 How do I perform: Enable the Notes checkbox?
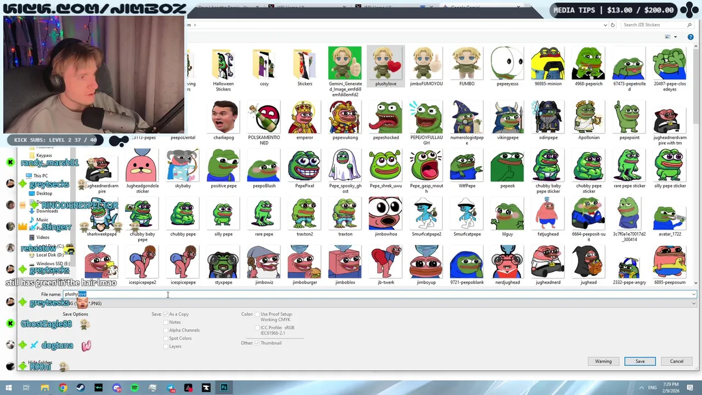tap(166, 322)
